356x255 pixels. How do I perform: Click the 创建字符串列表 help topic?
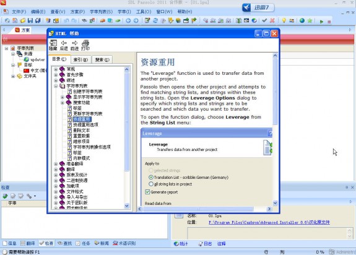pos(88,92)
